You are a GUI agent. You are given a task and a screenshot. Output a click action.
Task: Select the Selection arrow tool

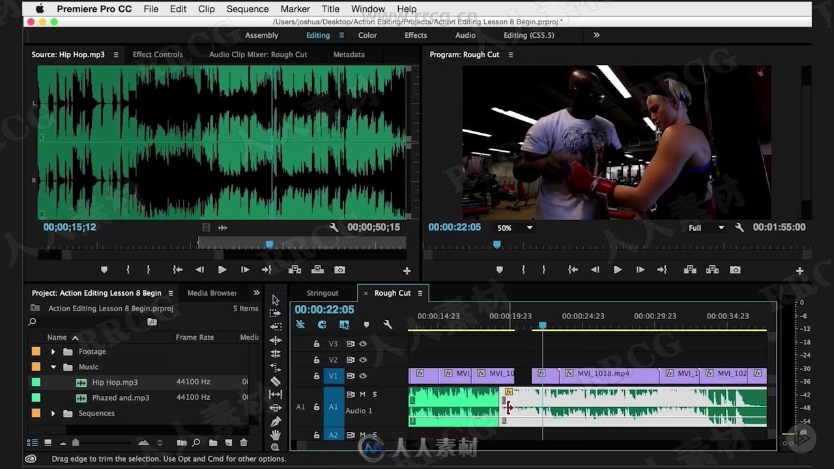click(276, 300)
